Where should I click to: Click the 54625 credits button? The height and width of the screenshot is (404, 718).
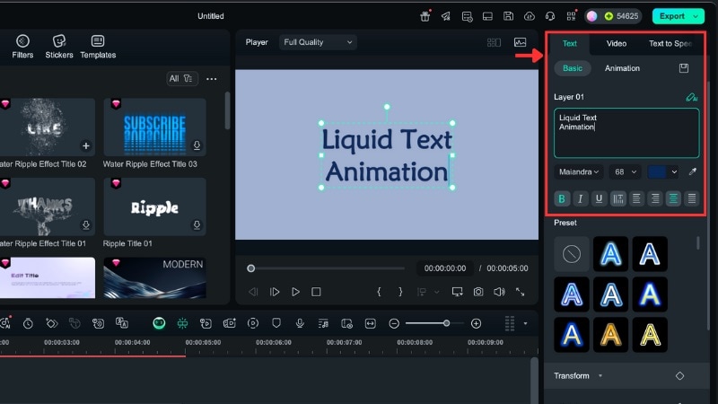coord(622,16)
